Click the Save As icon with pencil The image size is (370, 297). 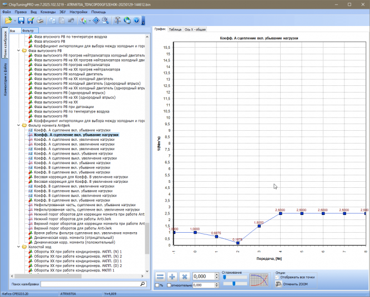coord(31,21)
